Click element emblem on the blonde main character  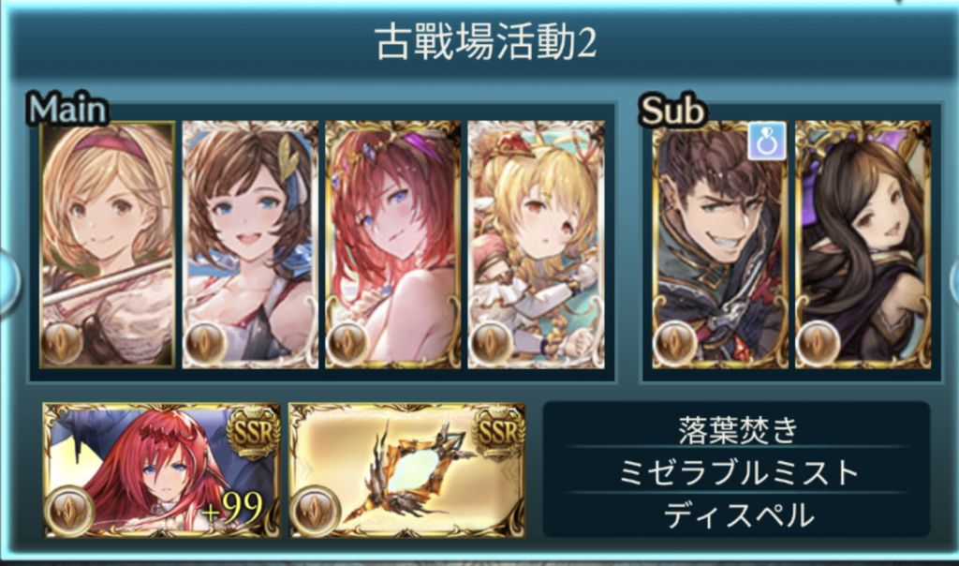coord(63,343)
